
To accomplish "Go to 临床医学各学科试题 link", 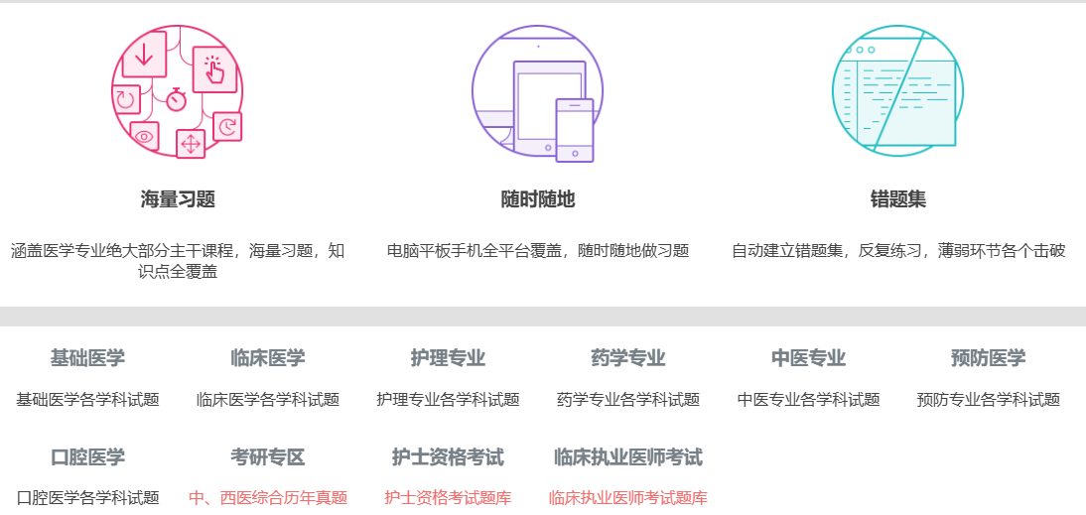I will pyautogui.click(x=268, y=400).
